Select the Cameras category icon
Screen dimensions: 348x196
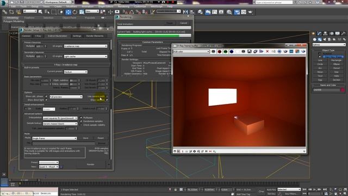point(330,39)
